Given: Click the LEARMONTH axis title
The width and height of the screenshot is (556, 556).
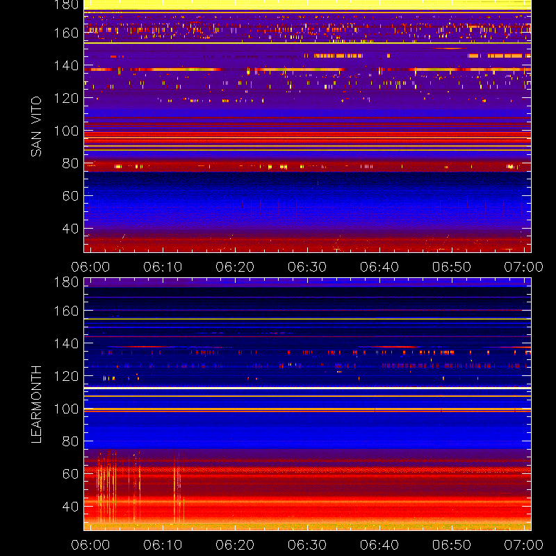Looking at the screenshot, I should (x=36, y=404).
